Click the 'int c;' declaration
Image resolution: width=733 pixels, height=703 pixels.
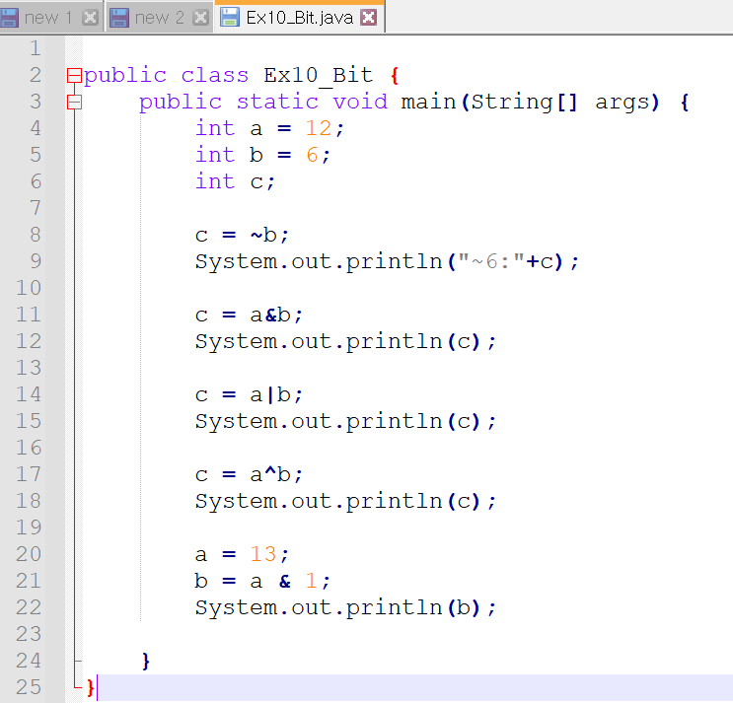point(235,181)
